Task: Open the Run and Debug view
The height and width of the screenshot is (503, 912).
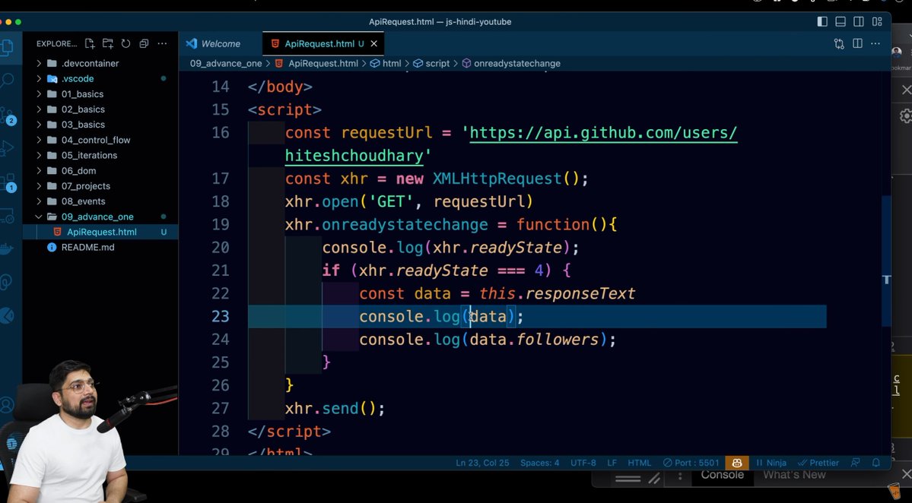Action: [x=9, y=145]
